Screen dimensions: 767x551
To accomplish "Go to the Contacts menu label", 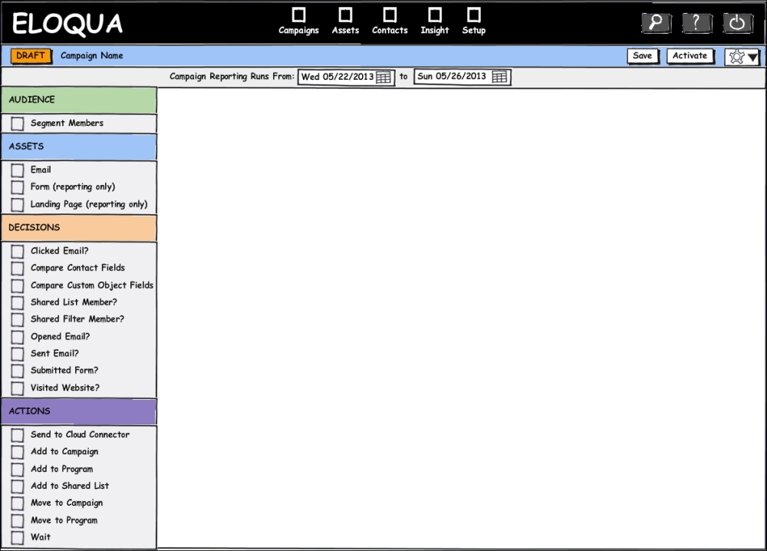I will 390,31.
